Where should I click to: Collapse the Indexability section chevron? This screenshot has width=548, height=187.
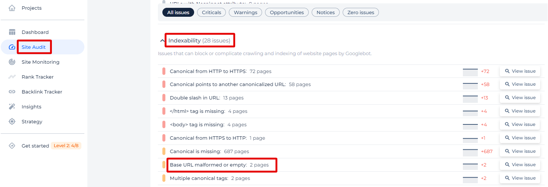[162, 41]
